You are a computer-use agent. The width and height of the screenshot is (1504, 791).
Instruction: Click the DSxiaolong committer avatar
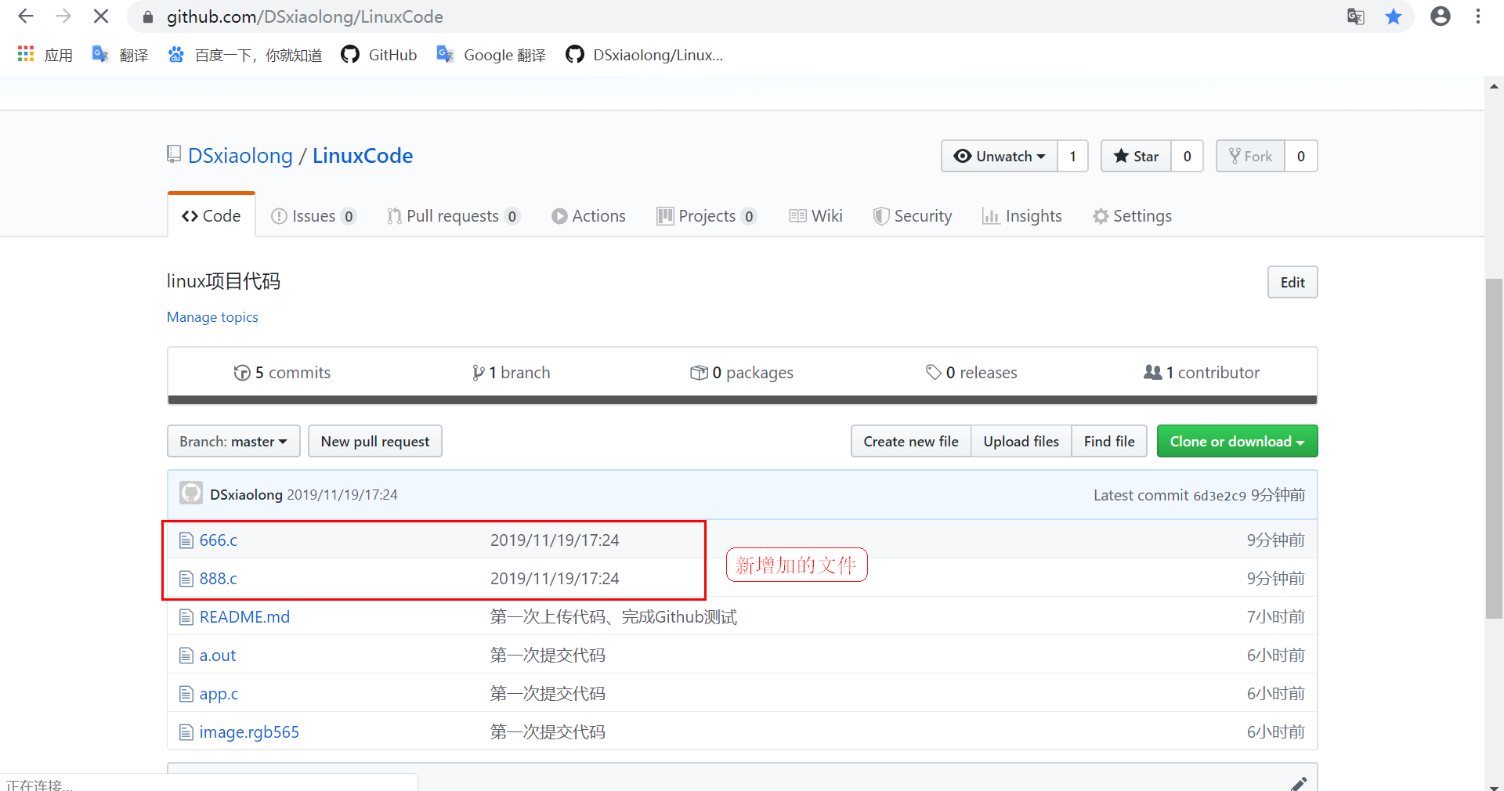click(191, 493)
